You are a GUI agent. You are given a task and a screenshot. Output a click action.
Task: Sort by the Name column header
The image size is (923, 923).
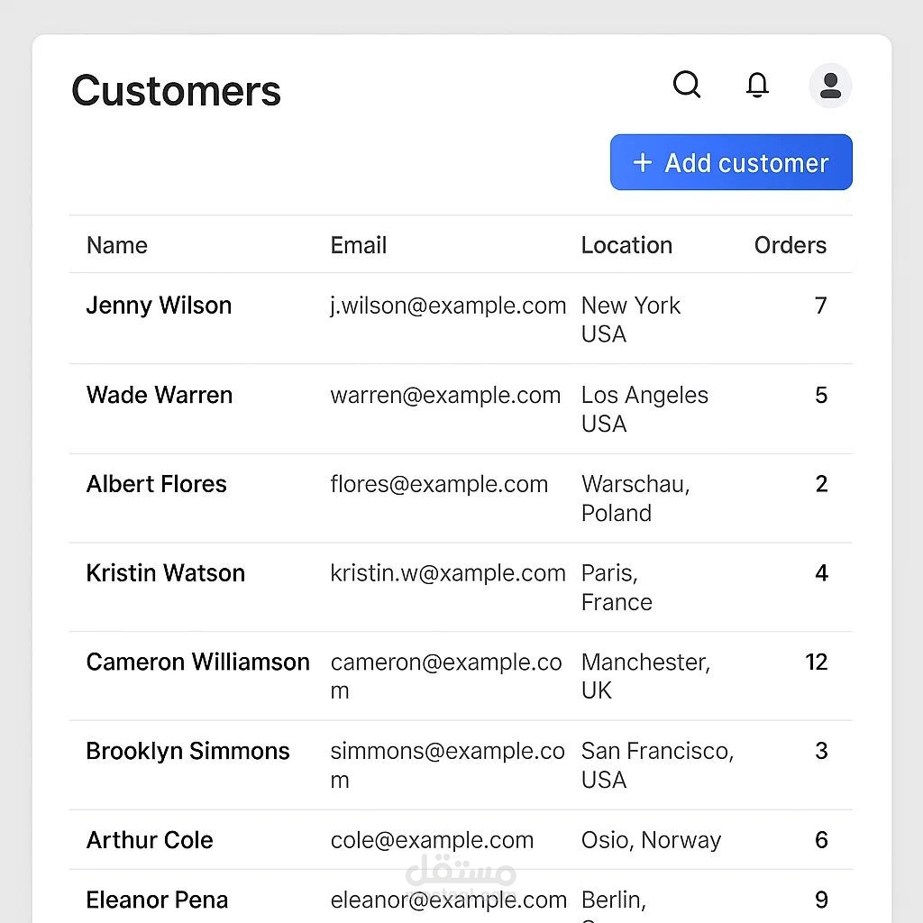[x=117, y=245]
